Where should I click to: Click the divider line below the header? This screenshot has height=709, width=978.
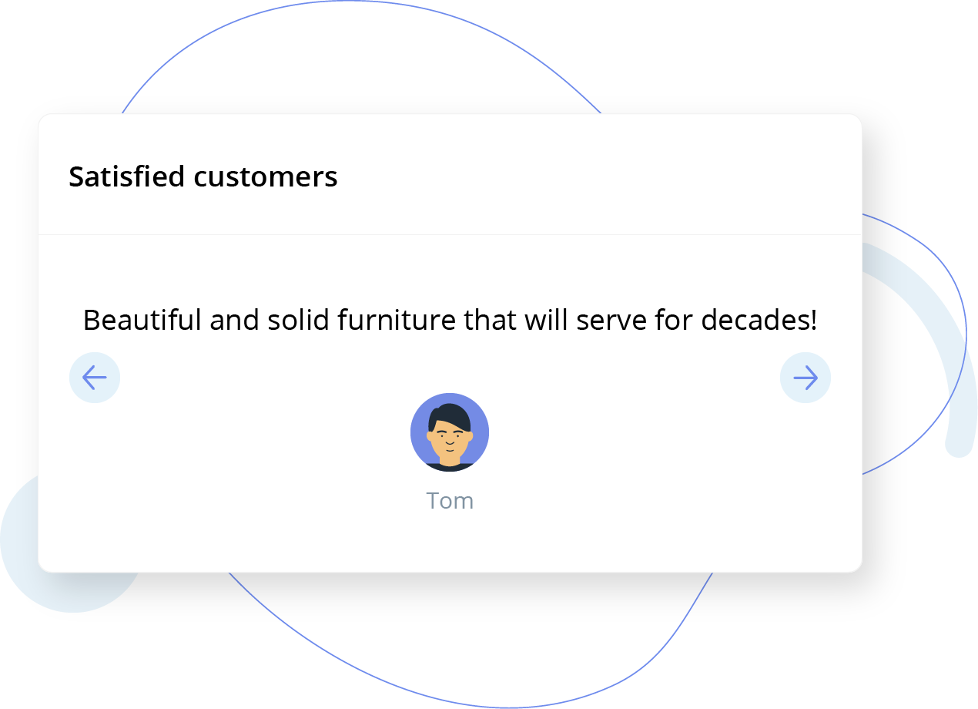(x=450, y=234)
